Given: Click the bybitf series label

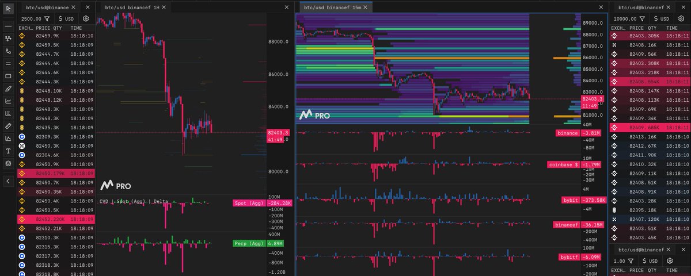Looking at the screenshot, I should 568,256.
